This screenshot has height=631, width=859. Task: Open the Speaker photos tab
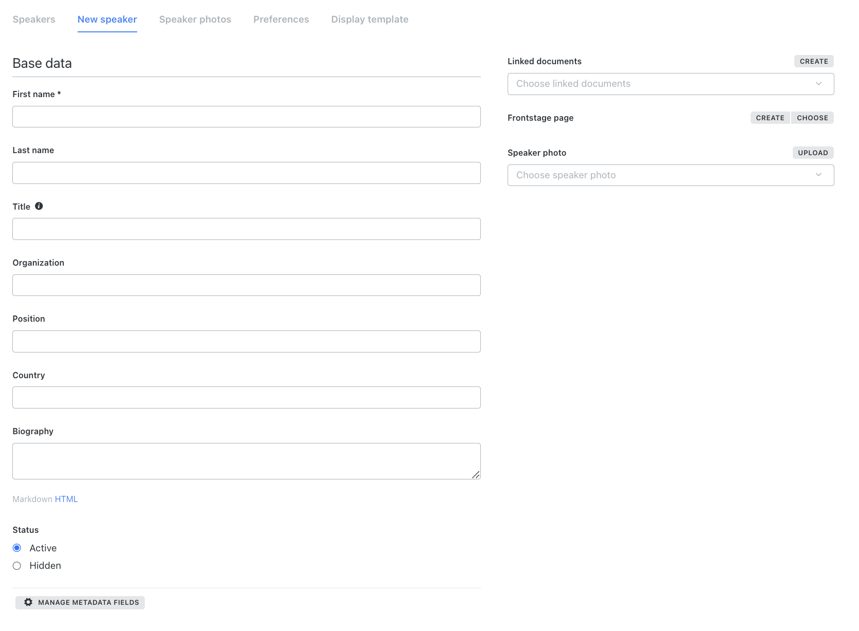point(195,20)
